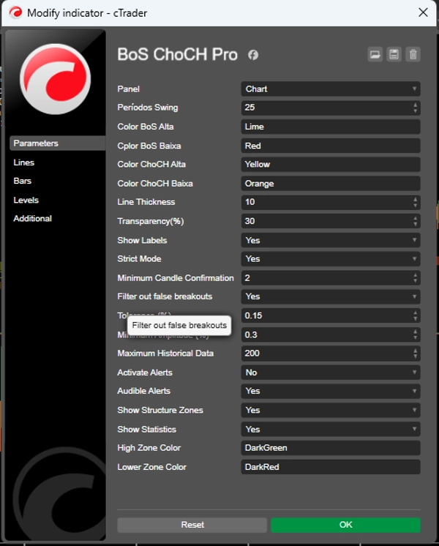Close the Modify indicator window
Image resolution: width=439 pixels, height=546 pixels.
coord(422,12)
